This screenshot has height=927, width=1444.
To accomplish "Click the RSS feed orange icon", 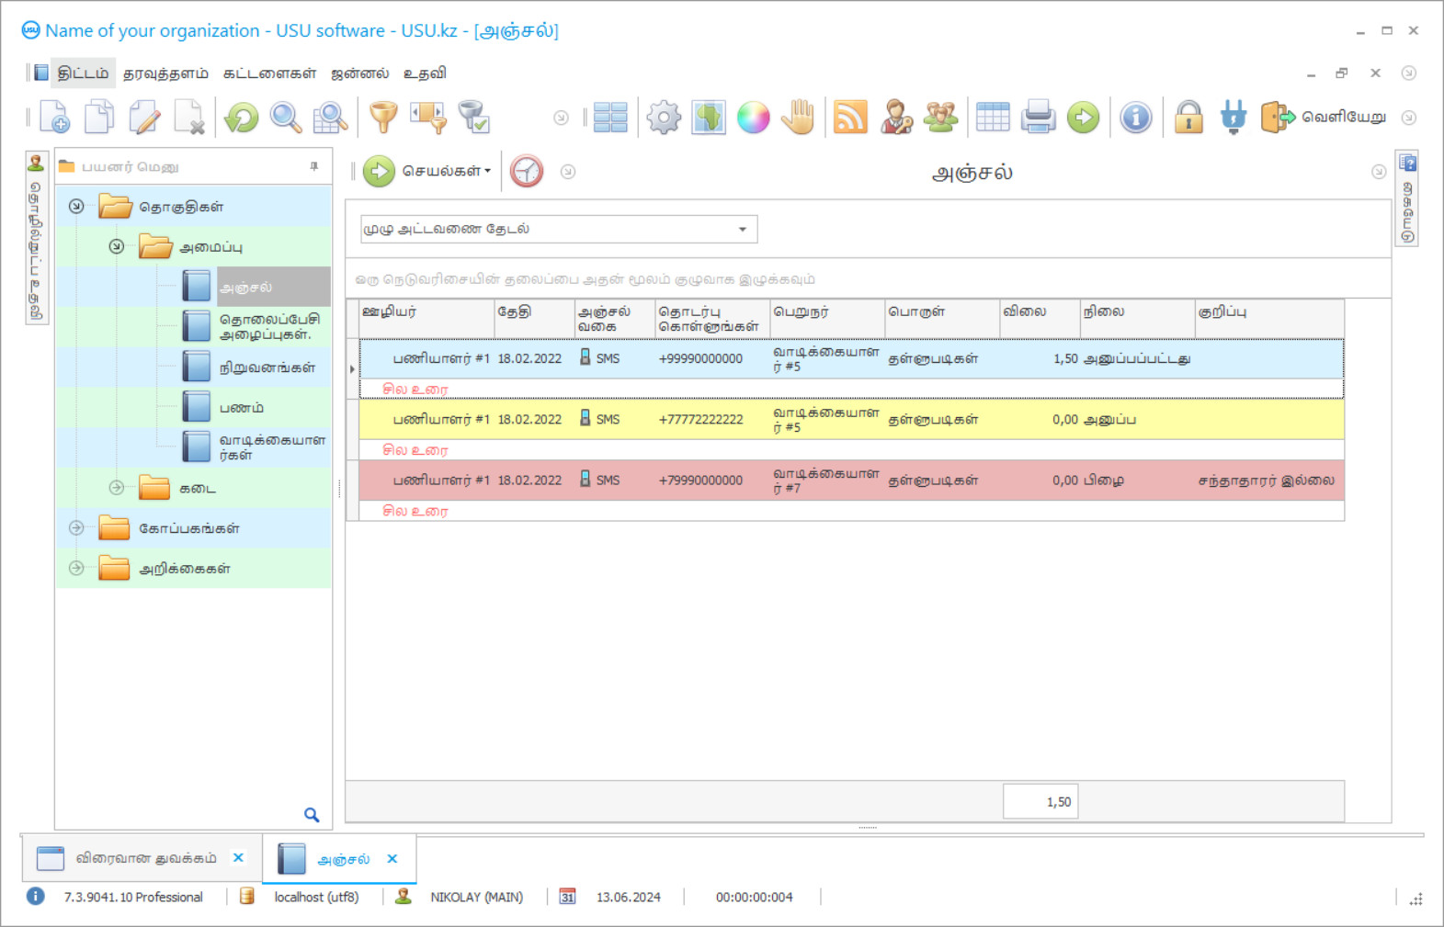I will point(850,118).
